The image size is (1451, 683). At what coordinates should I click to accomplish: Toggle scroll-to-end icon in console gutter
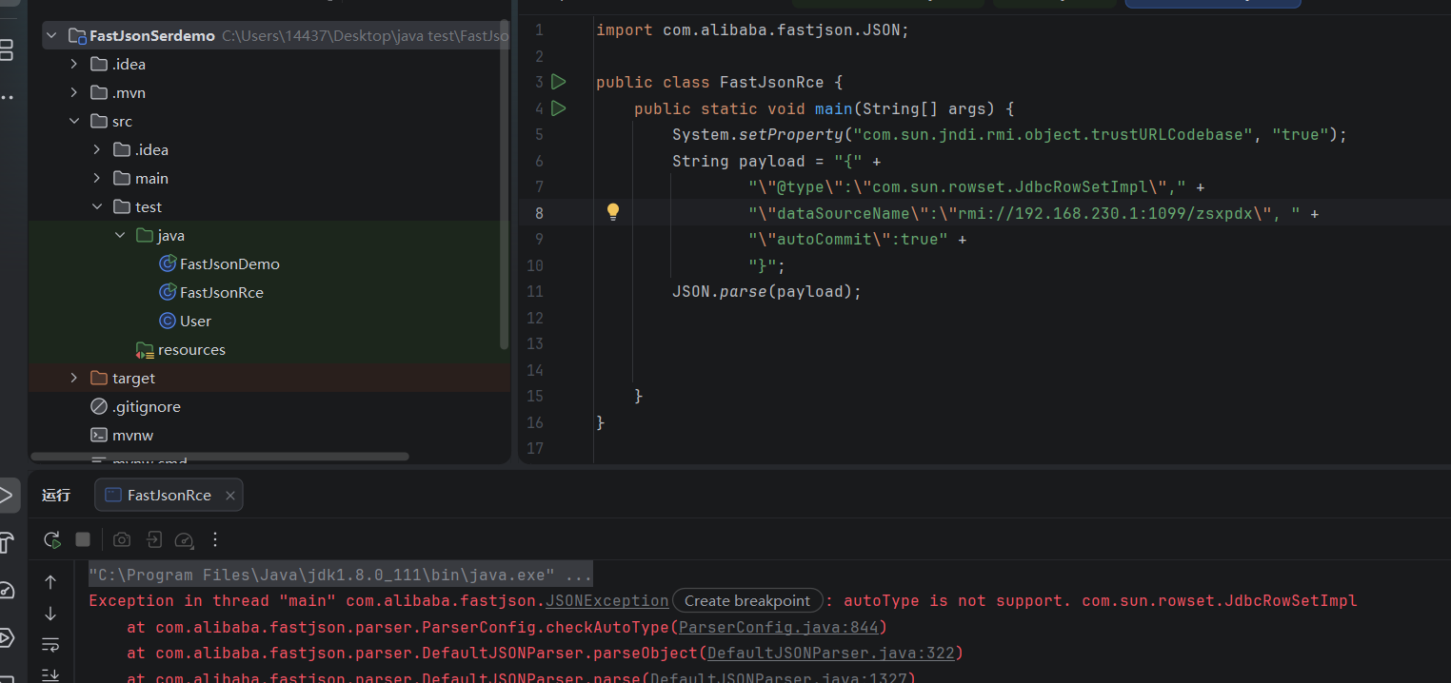tap(51, 674)
